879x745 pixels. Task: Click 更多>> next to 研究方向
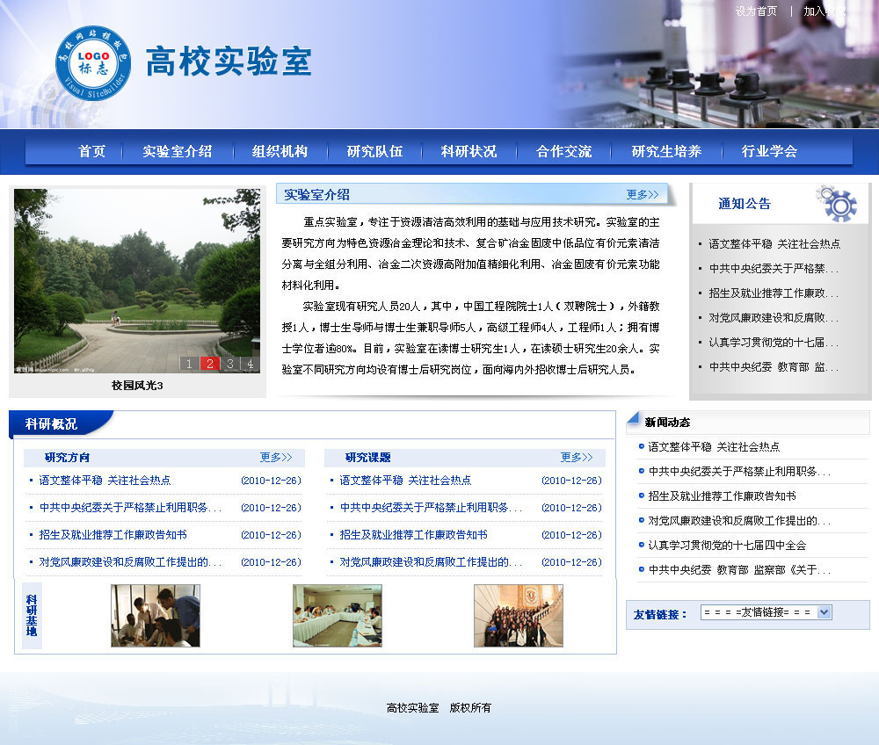276,457
